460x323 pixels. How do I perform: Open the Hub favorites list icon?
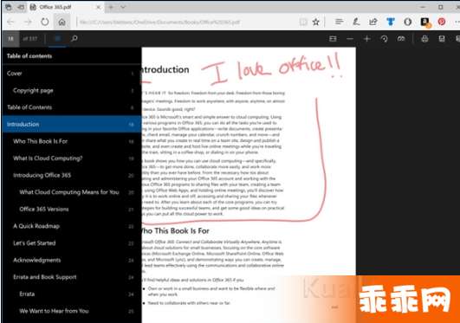click(x=339, y=22)
